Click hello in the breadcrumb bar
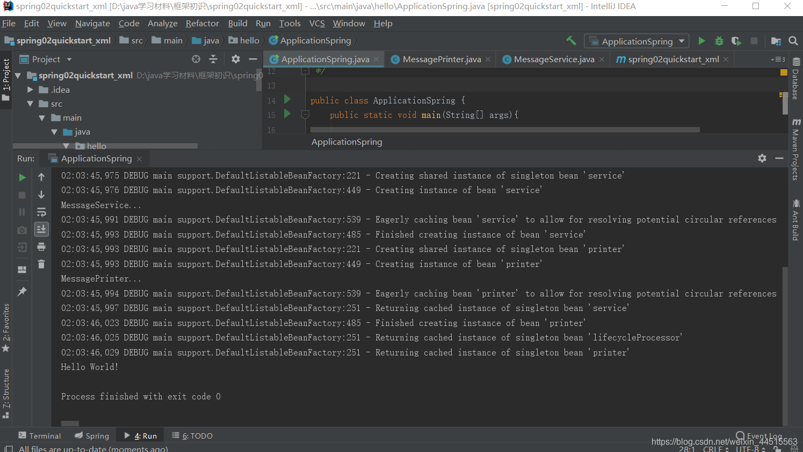Viewport: 803px width, 452px height. coord(244,41)
